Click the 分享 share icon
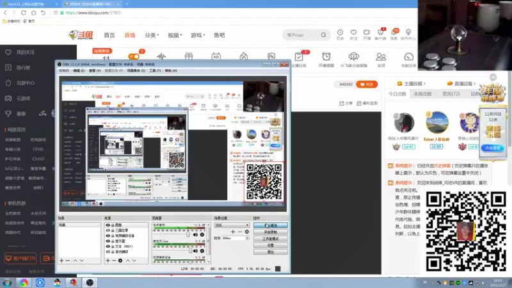Viewport: 512px width, 288px height. tap(346, 103)
